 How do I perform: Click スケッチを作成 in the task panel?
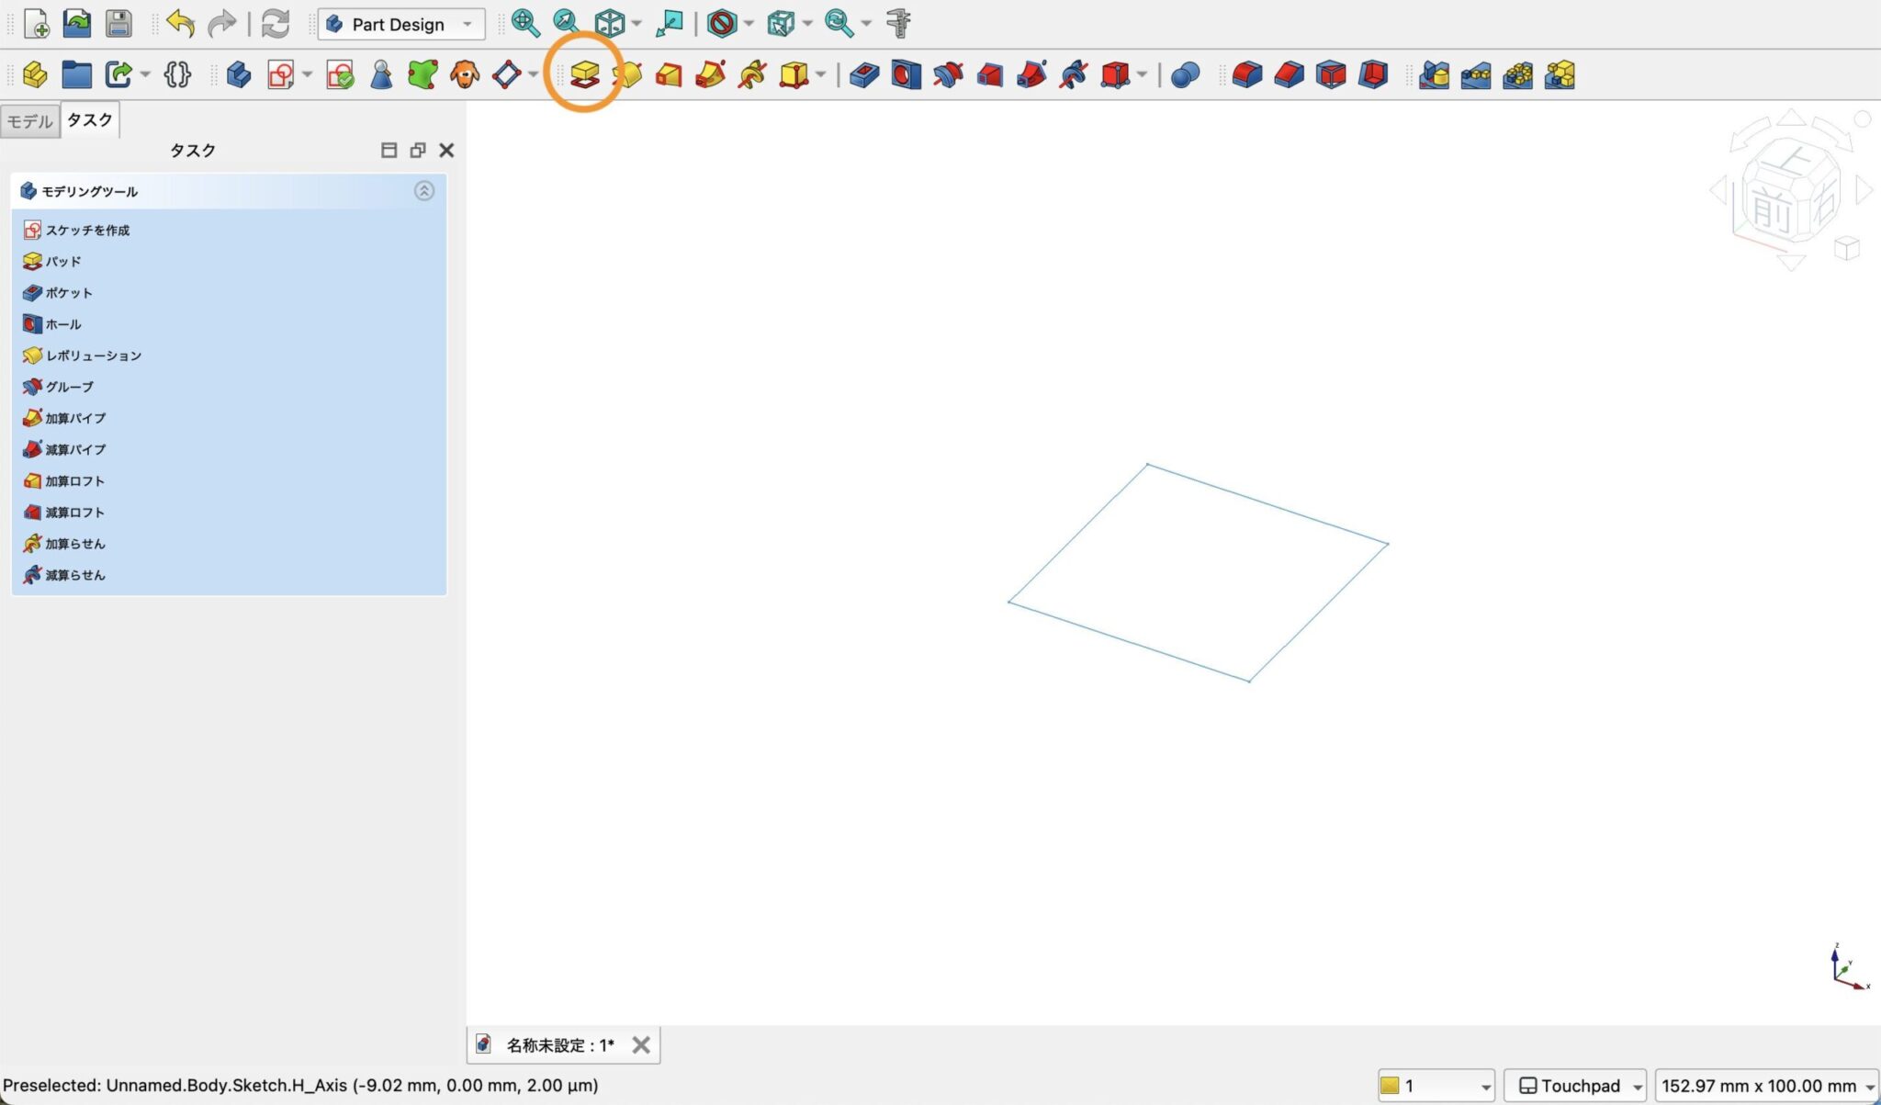[76, 230]
